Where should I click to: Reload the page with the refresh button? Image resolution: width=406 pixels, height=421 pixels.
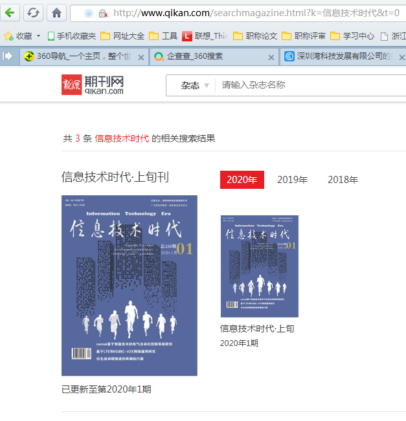[33, 13]
